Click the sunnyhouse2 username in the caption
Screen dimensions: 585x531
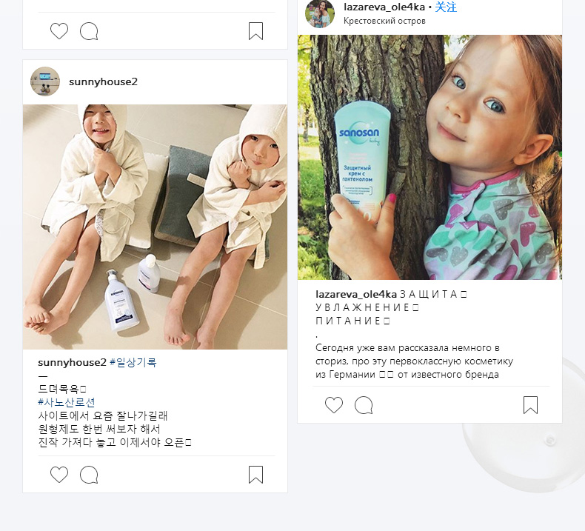click(x=73, y=362)
